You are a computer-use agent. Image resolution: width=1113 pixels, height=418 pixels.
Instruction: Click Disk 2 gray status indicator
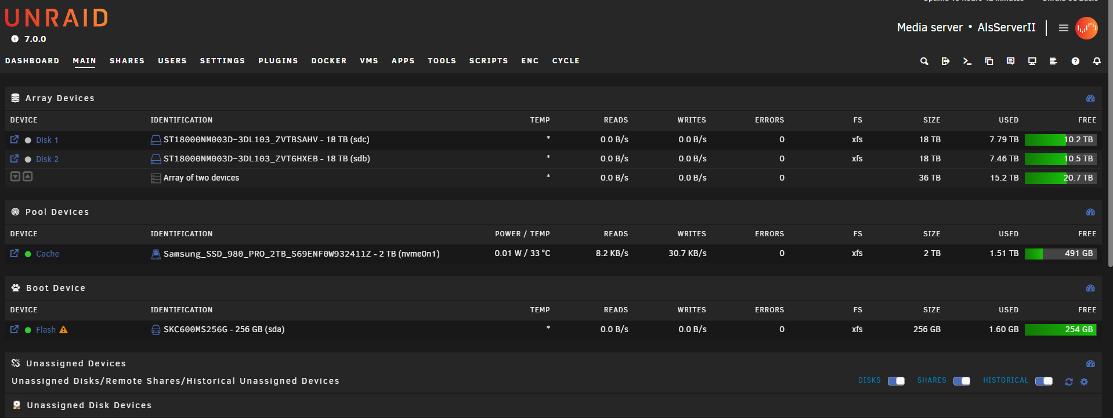28,159
